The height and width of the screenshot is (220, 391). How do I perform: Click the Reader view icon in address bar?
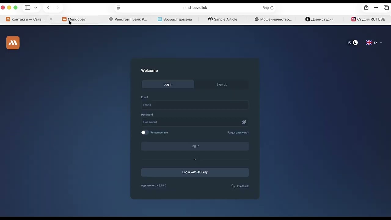(x=119, y=8)
